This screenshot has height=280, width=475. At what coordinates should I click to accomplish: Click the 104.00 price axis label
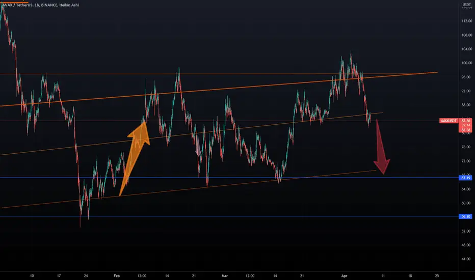pos(467,49)
